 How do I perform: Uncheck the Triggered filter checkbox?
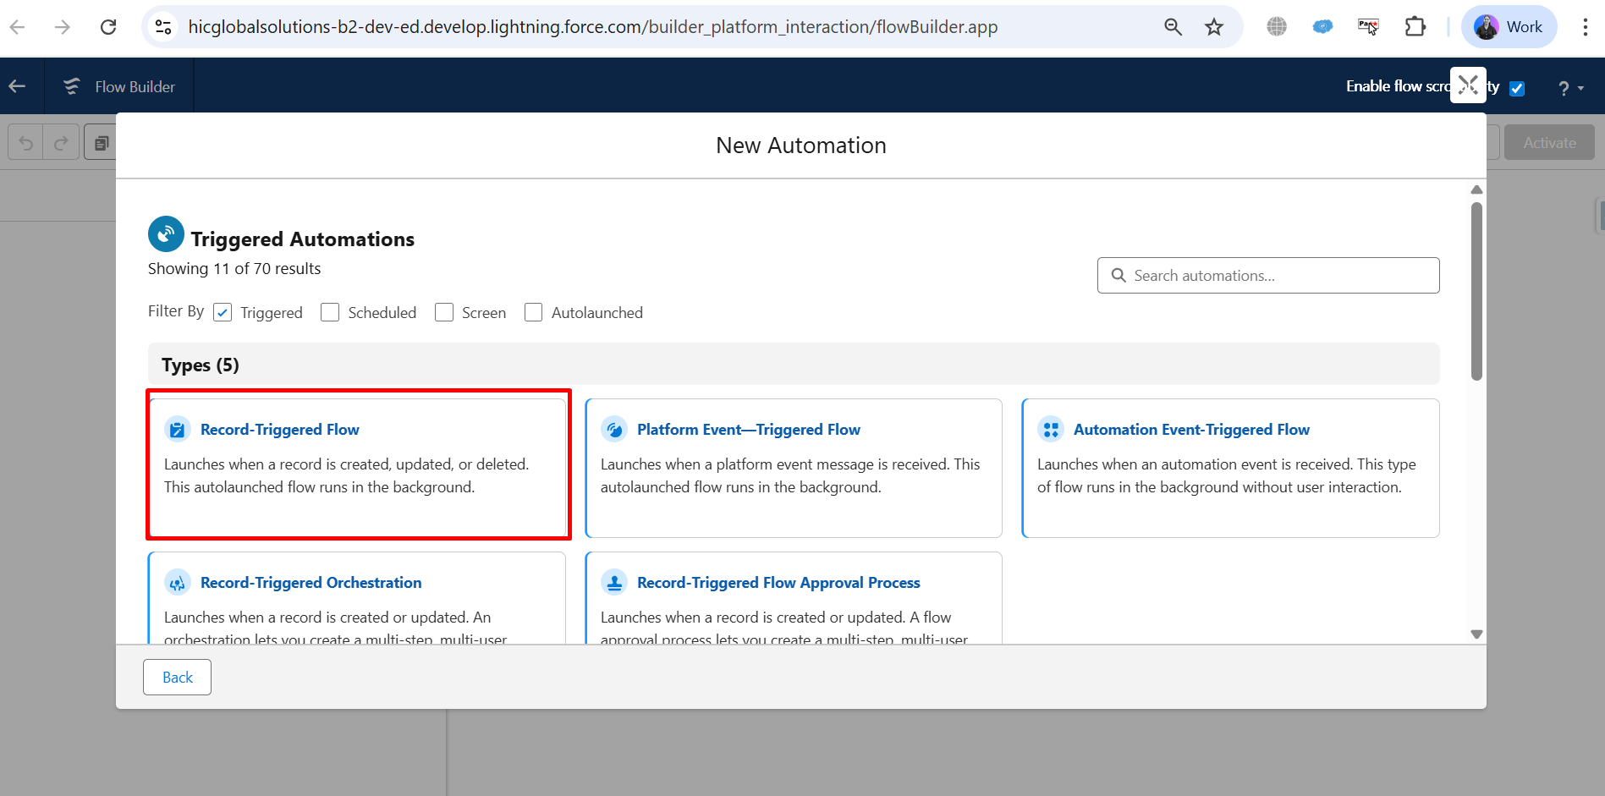coord(223,313)
